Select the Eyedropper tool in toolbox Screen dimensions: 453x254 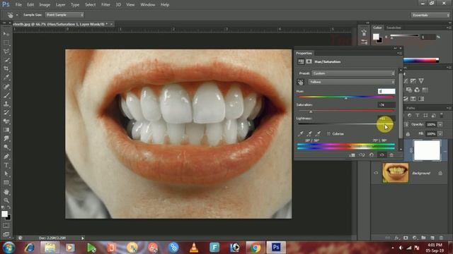coord(6,77)
